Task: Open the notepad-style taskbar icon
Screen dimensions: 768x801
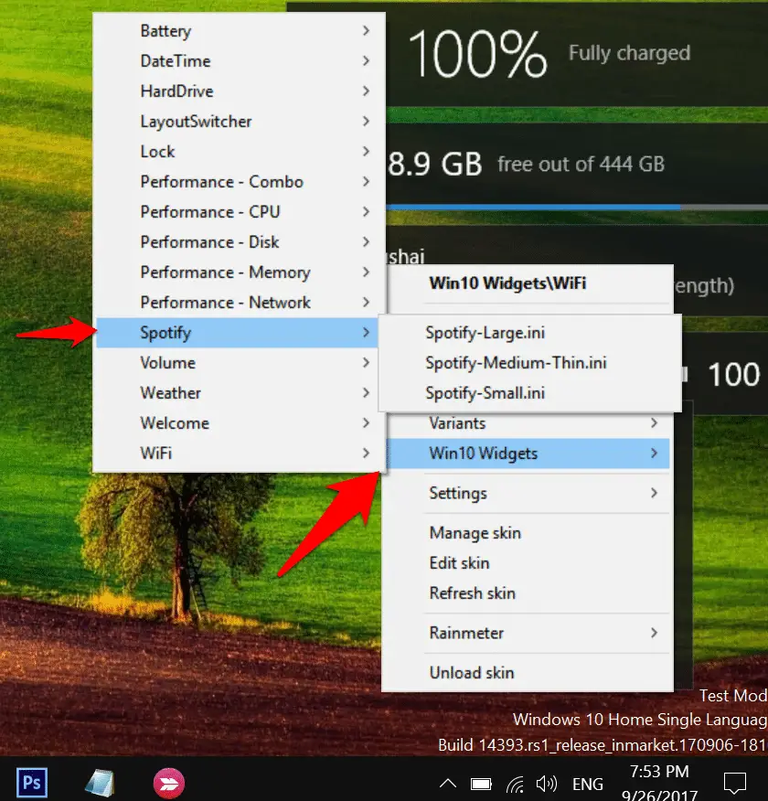Action: (100, 783)
